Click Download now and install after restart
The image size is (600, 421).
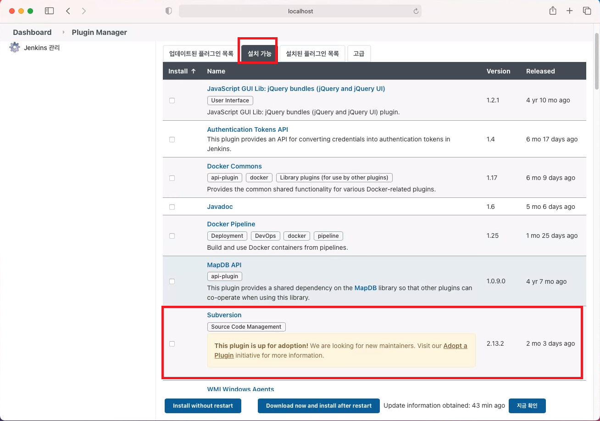coord(319,406)
